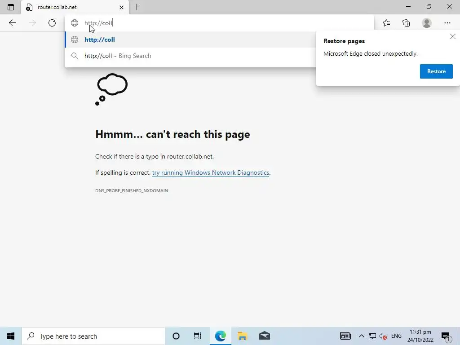This screenshot has width=460, height=345.
Task: Click the ENG language indicator
Action: pyautogui.click(x=396, y=336)
